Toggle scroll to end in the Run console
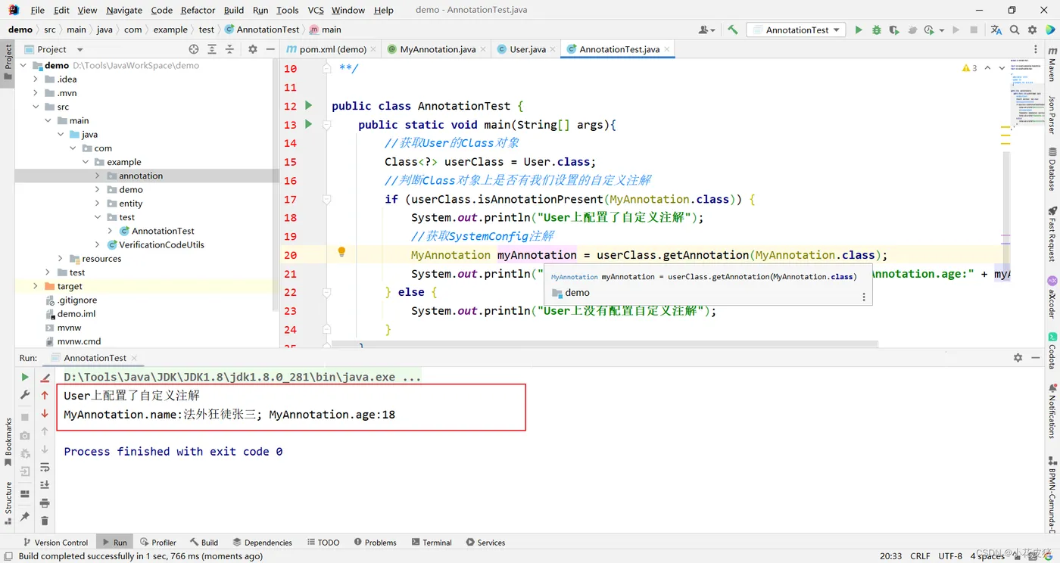1060x563 pixels. tap(45, 485)
